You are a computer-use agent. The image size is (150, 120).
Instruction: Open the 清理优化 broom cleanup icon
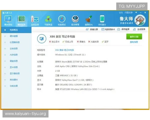(x=89, y=20)
